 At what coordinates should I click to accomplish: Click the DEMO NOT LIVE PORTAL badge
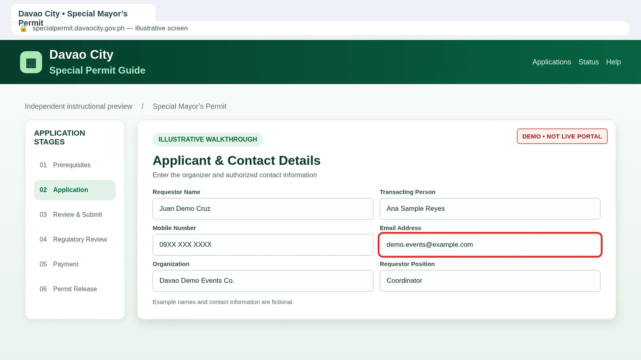coord(562,136)
